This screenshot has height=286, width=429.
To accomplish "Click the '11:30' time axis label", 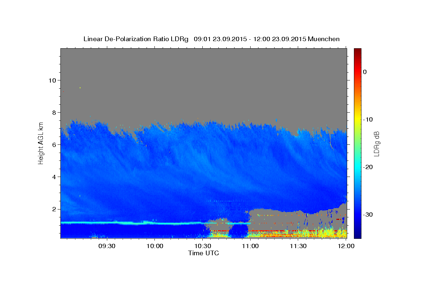I will point(298,246).
